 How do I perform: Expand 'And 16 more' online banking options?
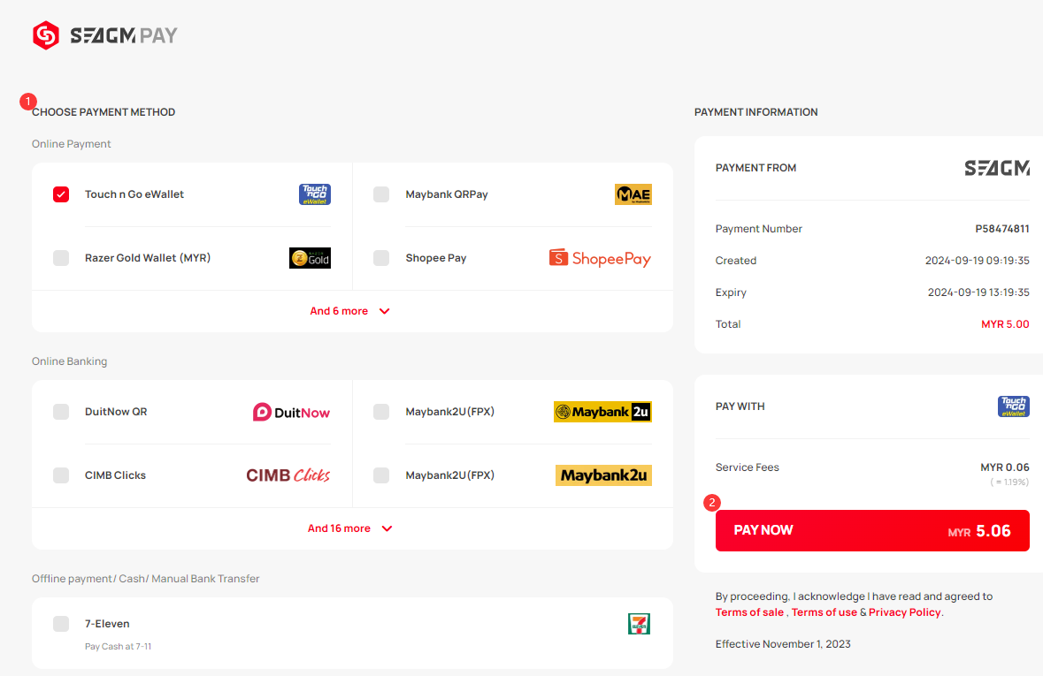[x=350, y=528]
